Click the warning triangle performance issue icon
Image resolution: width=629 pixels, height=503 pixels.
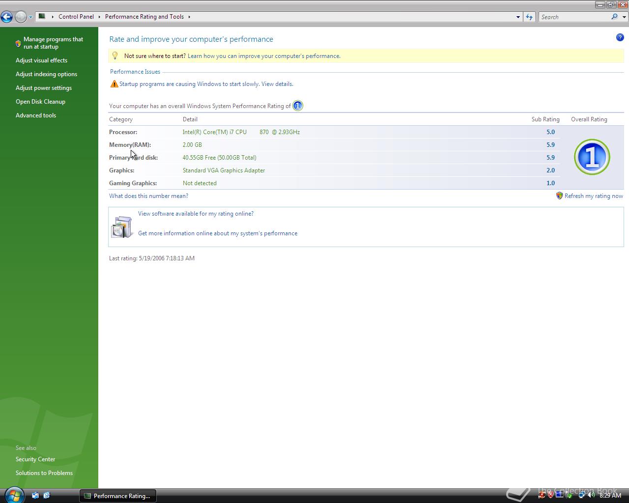114,84
